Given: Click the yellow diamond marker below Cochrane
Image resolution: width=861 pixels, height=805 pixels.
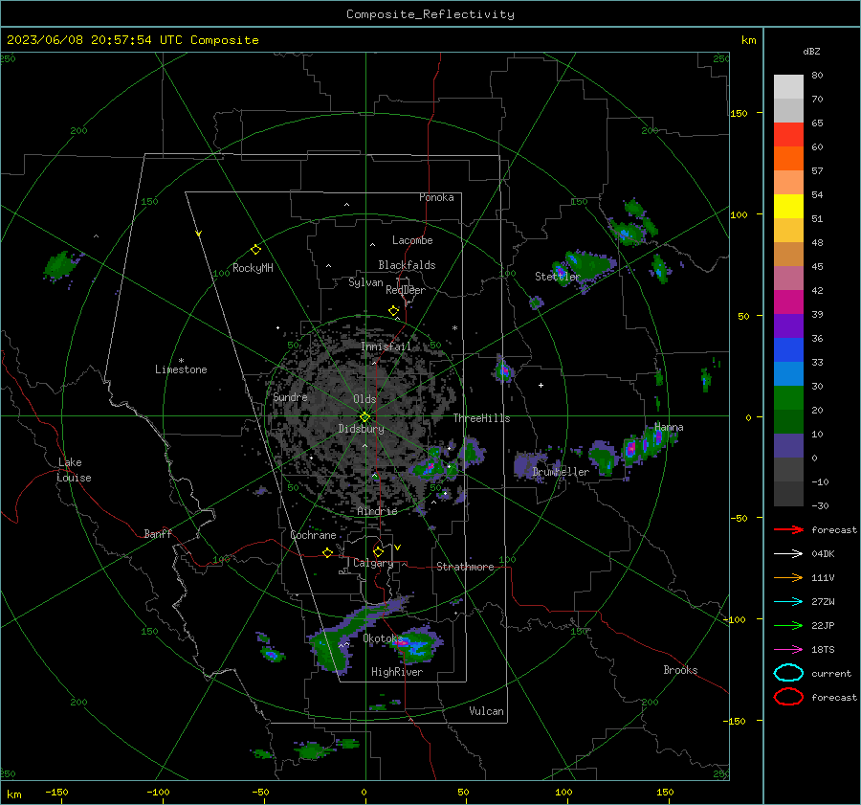Looking at the screenshot, I should (x=328, y=552).
